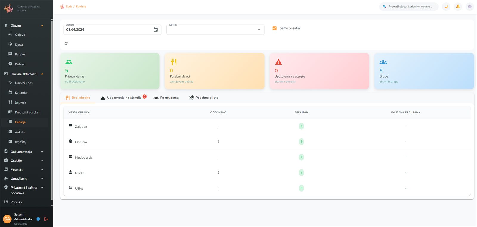This screenshot has width=477, height=227.
Task: Expand the Financije sidebar section
Action: tap(24, 170)
